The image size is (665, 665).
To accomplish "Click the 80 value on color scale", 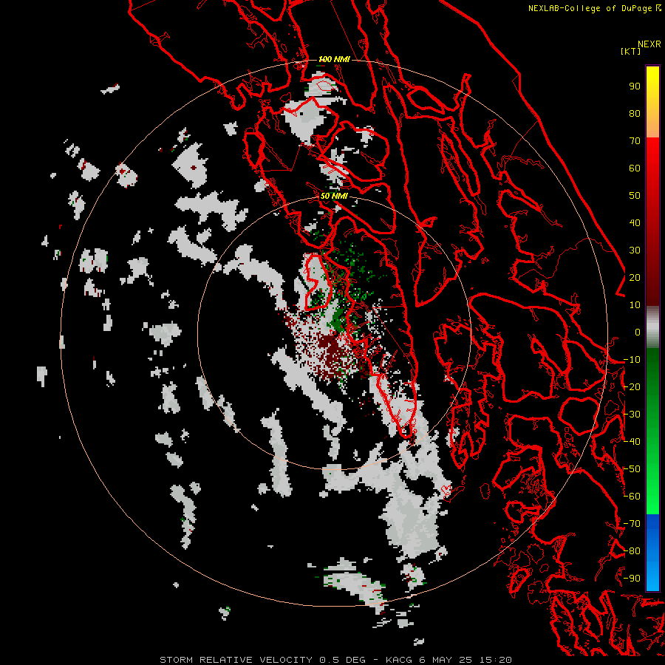I will pos(635,114).
